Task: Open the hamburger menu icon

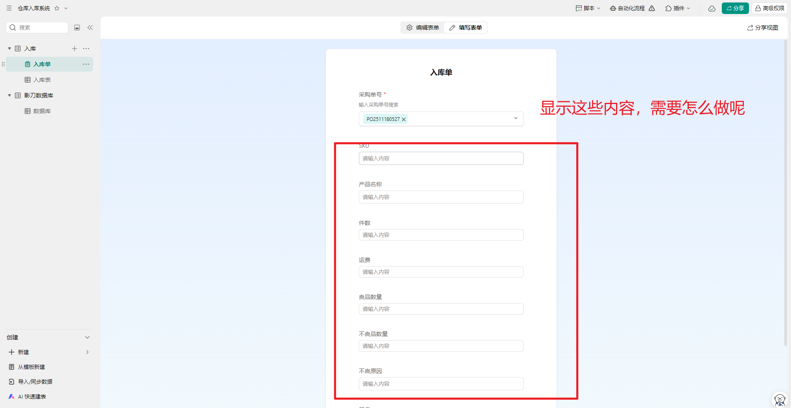Action: 9,8
